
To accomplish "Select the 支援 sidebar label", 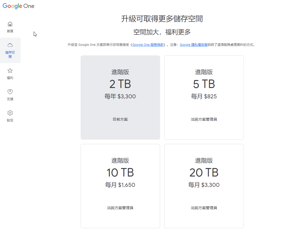I will 10,99.
